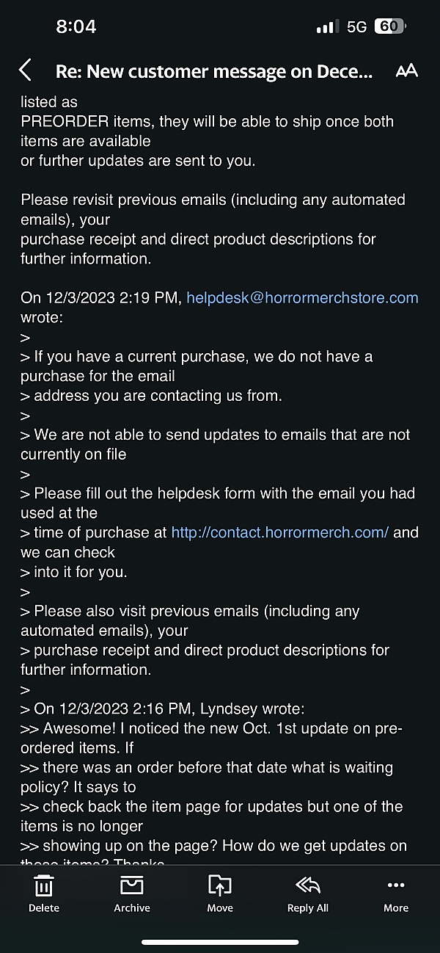Open the More options ellipsis
This screenshot has height=953, width=440.
(396, 885)
